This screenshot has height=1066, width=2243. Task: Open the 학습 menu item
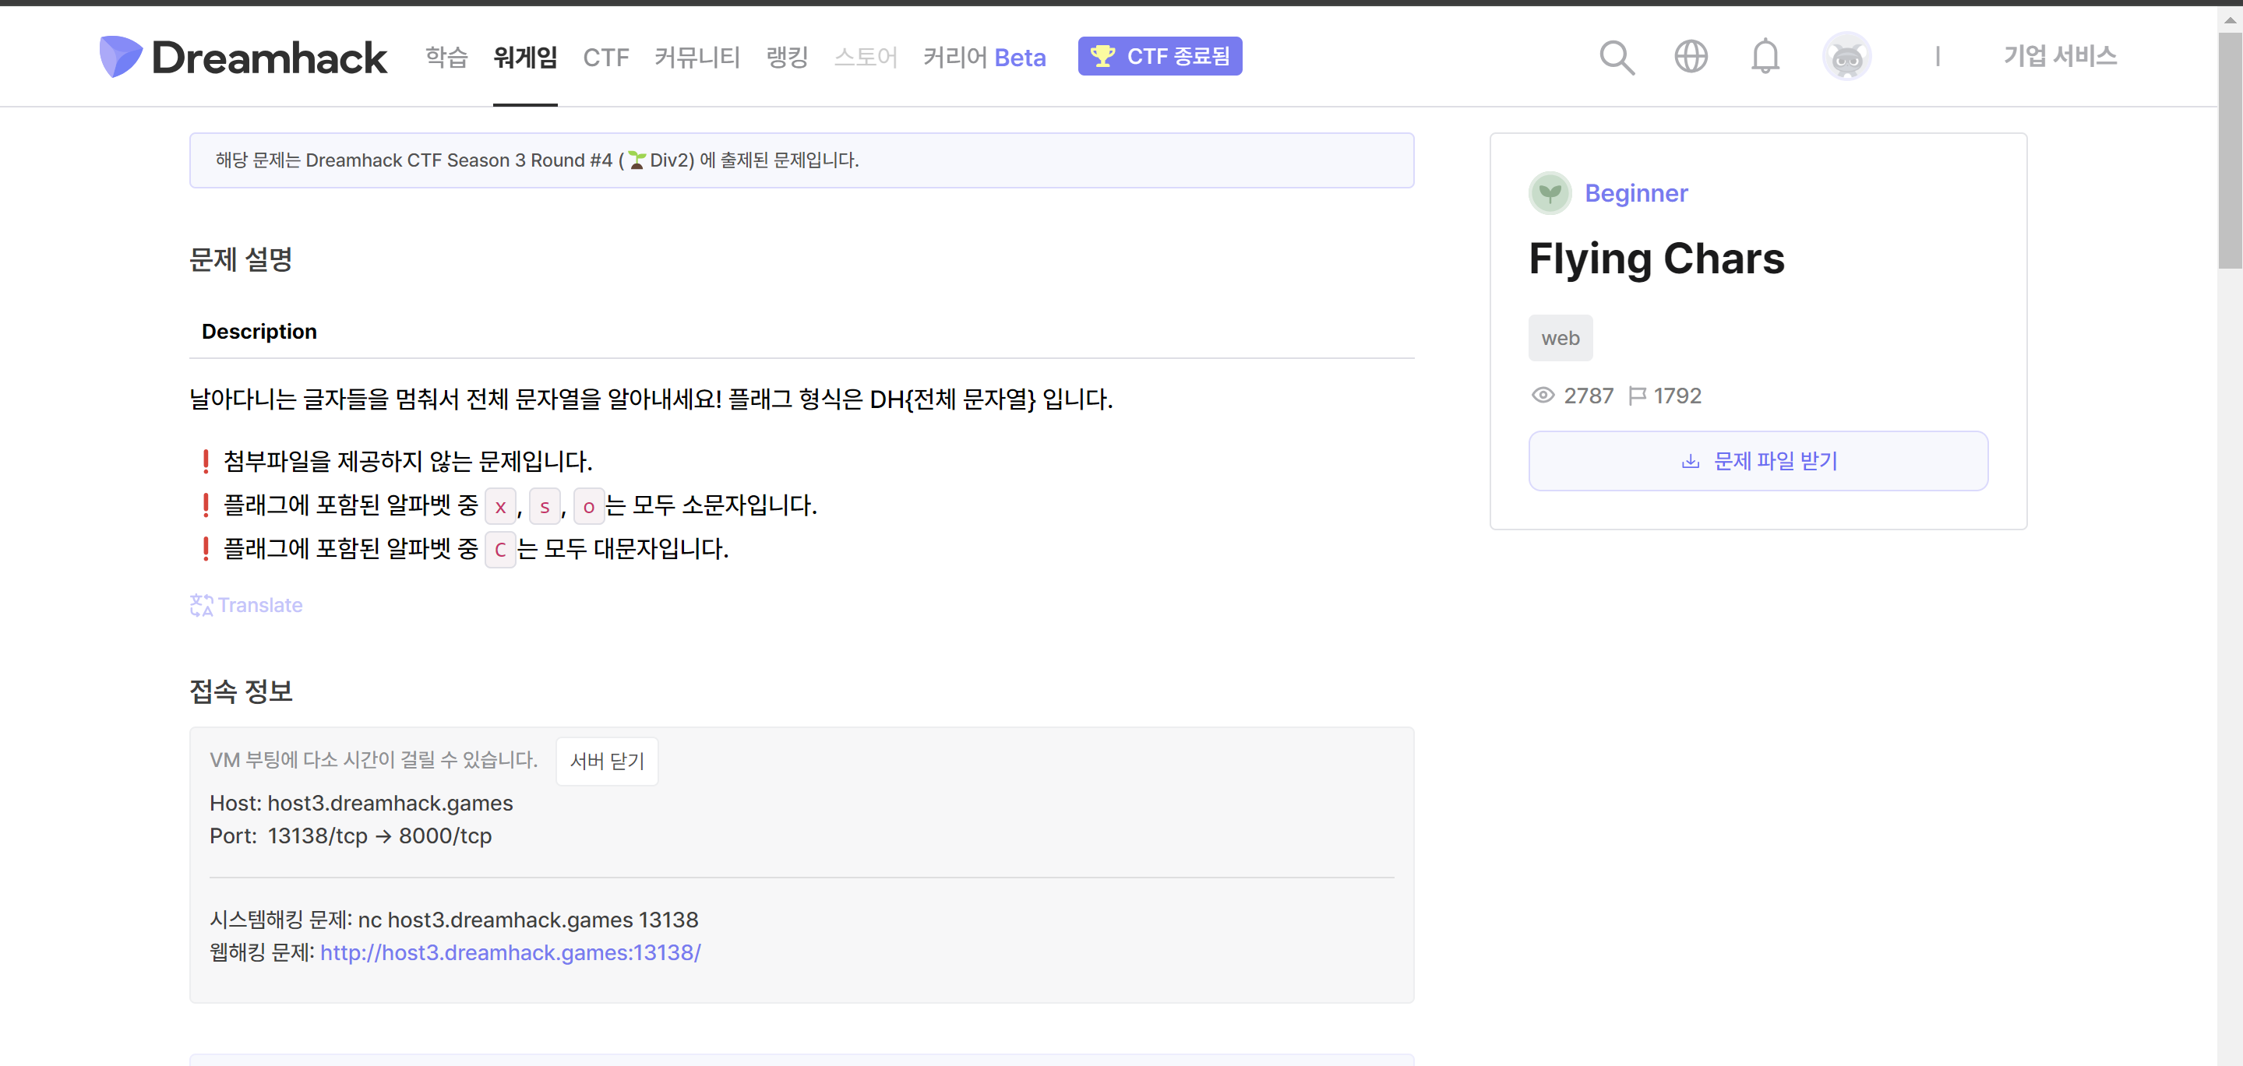[x=446, y=58]
